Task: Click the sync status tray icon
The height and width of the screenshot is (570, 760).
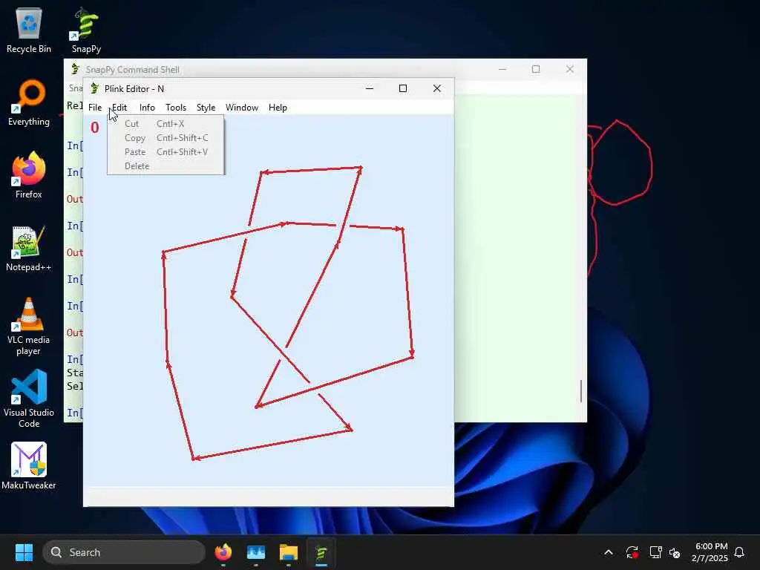Action: coord(632,552)
